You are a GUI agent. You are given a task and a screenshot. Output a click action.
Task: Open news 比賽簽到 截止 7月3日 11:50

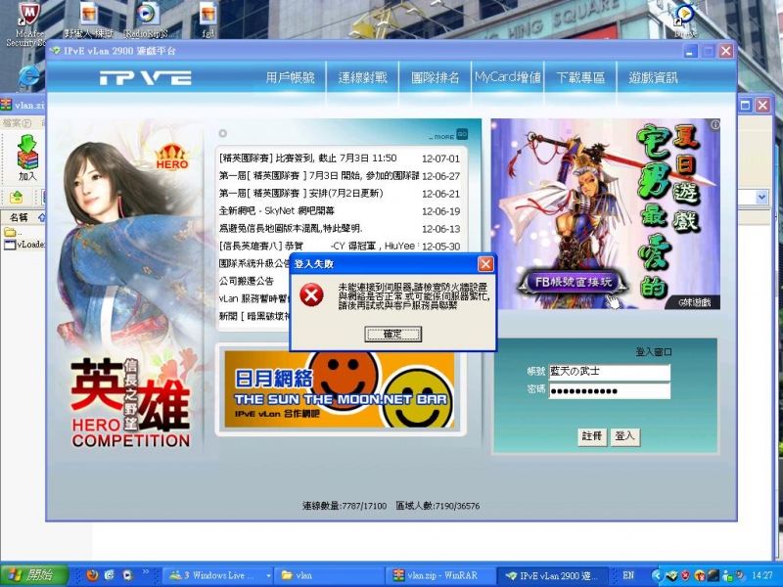click(x=307, y=158)
